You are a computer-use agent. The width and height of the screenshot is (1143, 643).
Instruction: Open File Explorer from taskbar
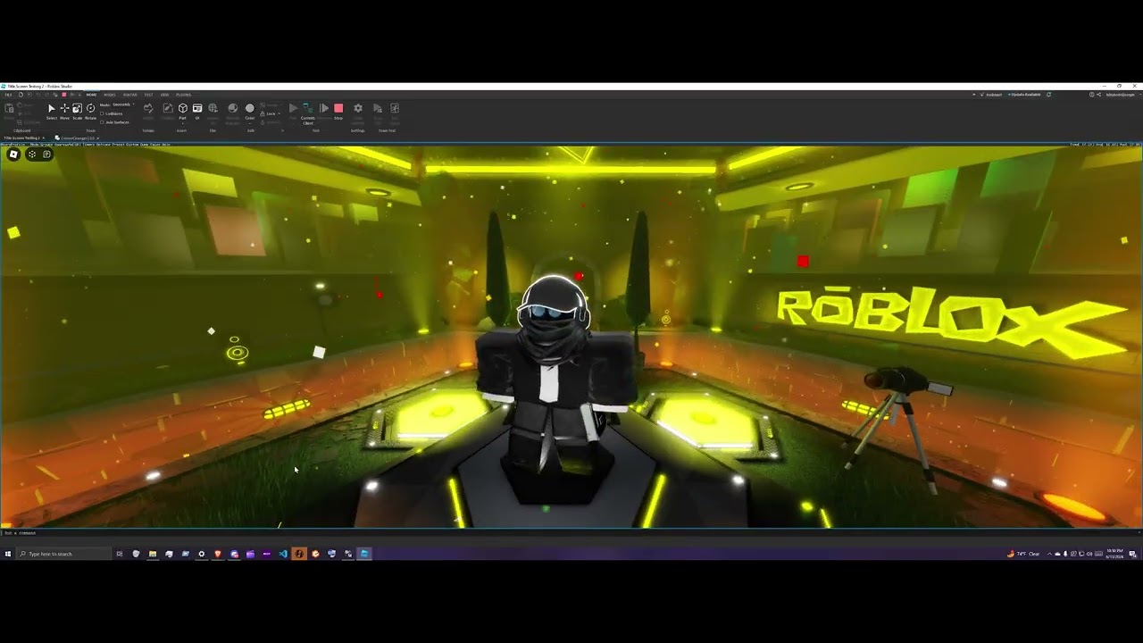click(153, 554)
